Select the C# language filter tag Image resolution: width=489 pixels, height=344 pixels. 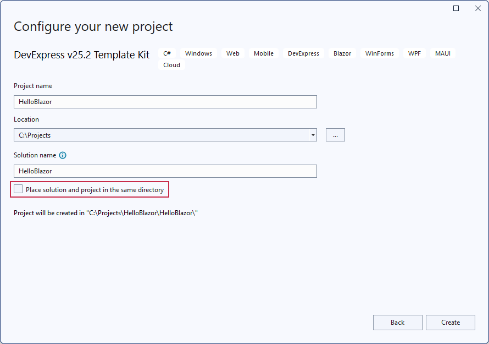pos(167,53)
